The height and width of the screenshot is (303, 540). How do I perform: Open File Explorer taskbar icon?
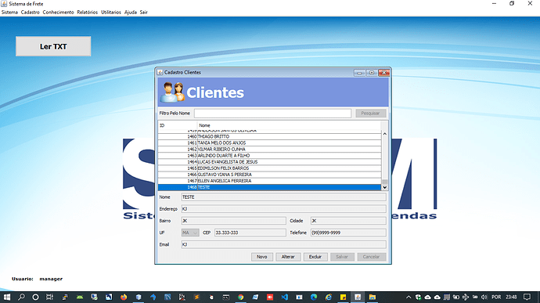[x=373, y=297]
